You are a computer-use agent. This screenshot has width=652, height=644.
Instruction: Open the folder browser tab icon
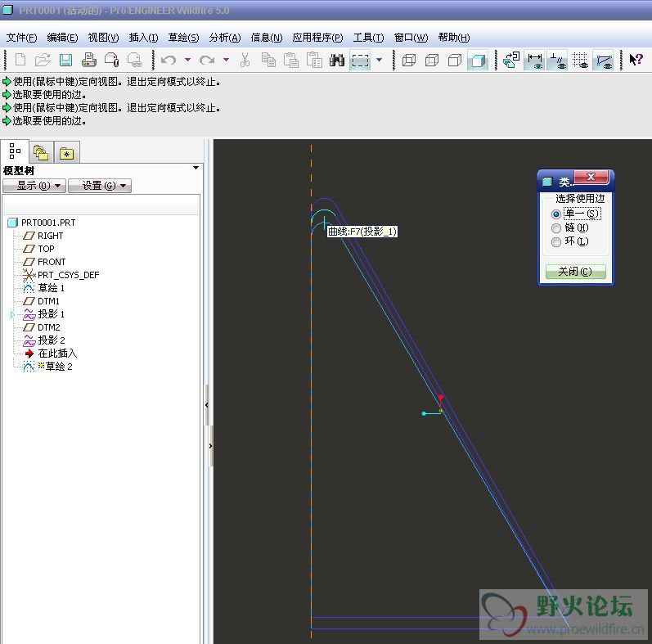tap(41, 152)
